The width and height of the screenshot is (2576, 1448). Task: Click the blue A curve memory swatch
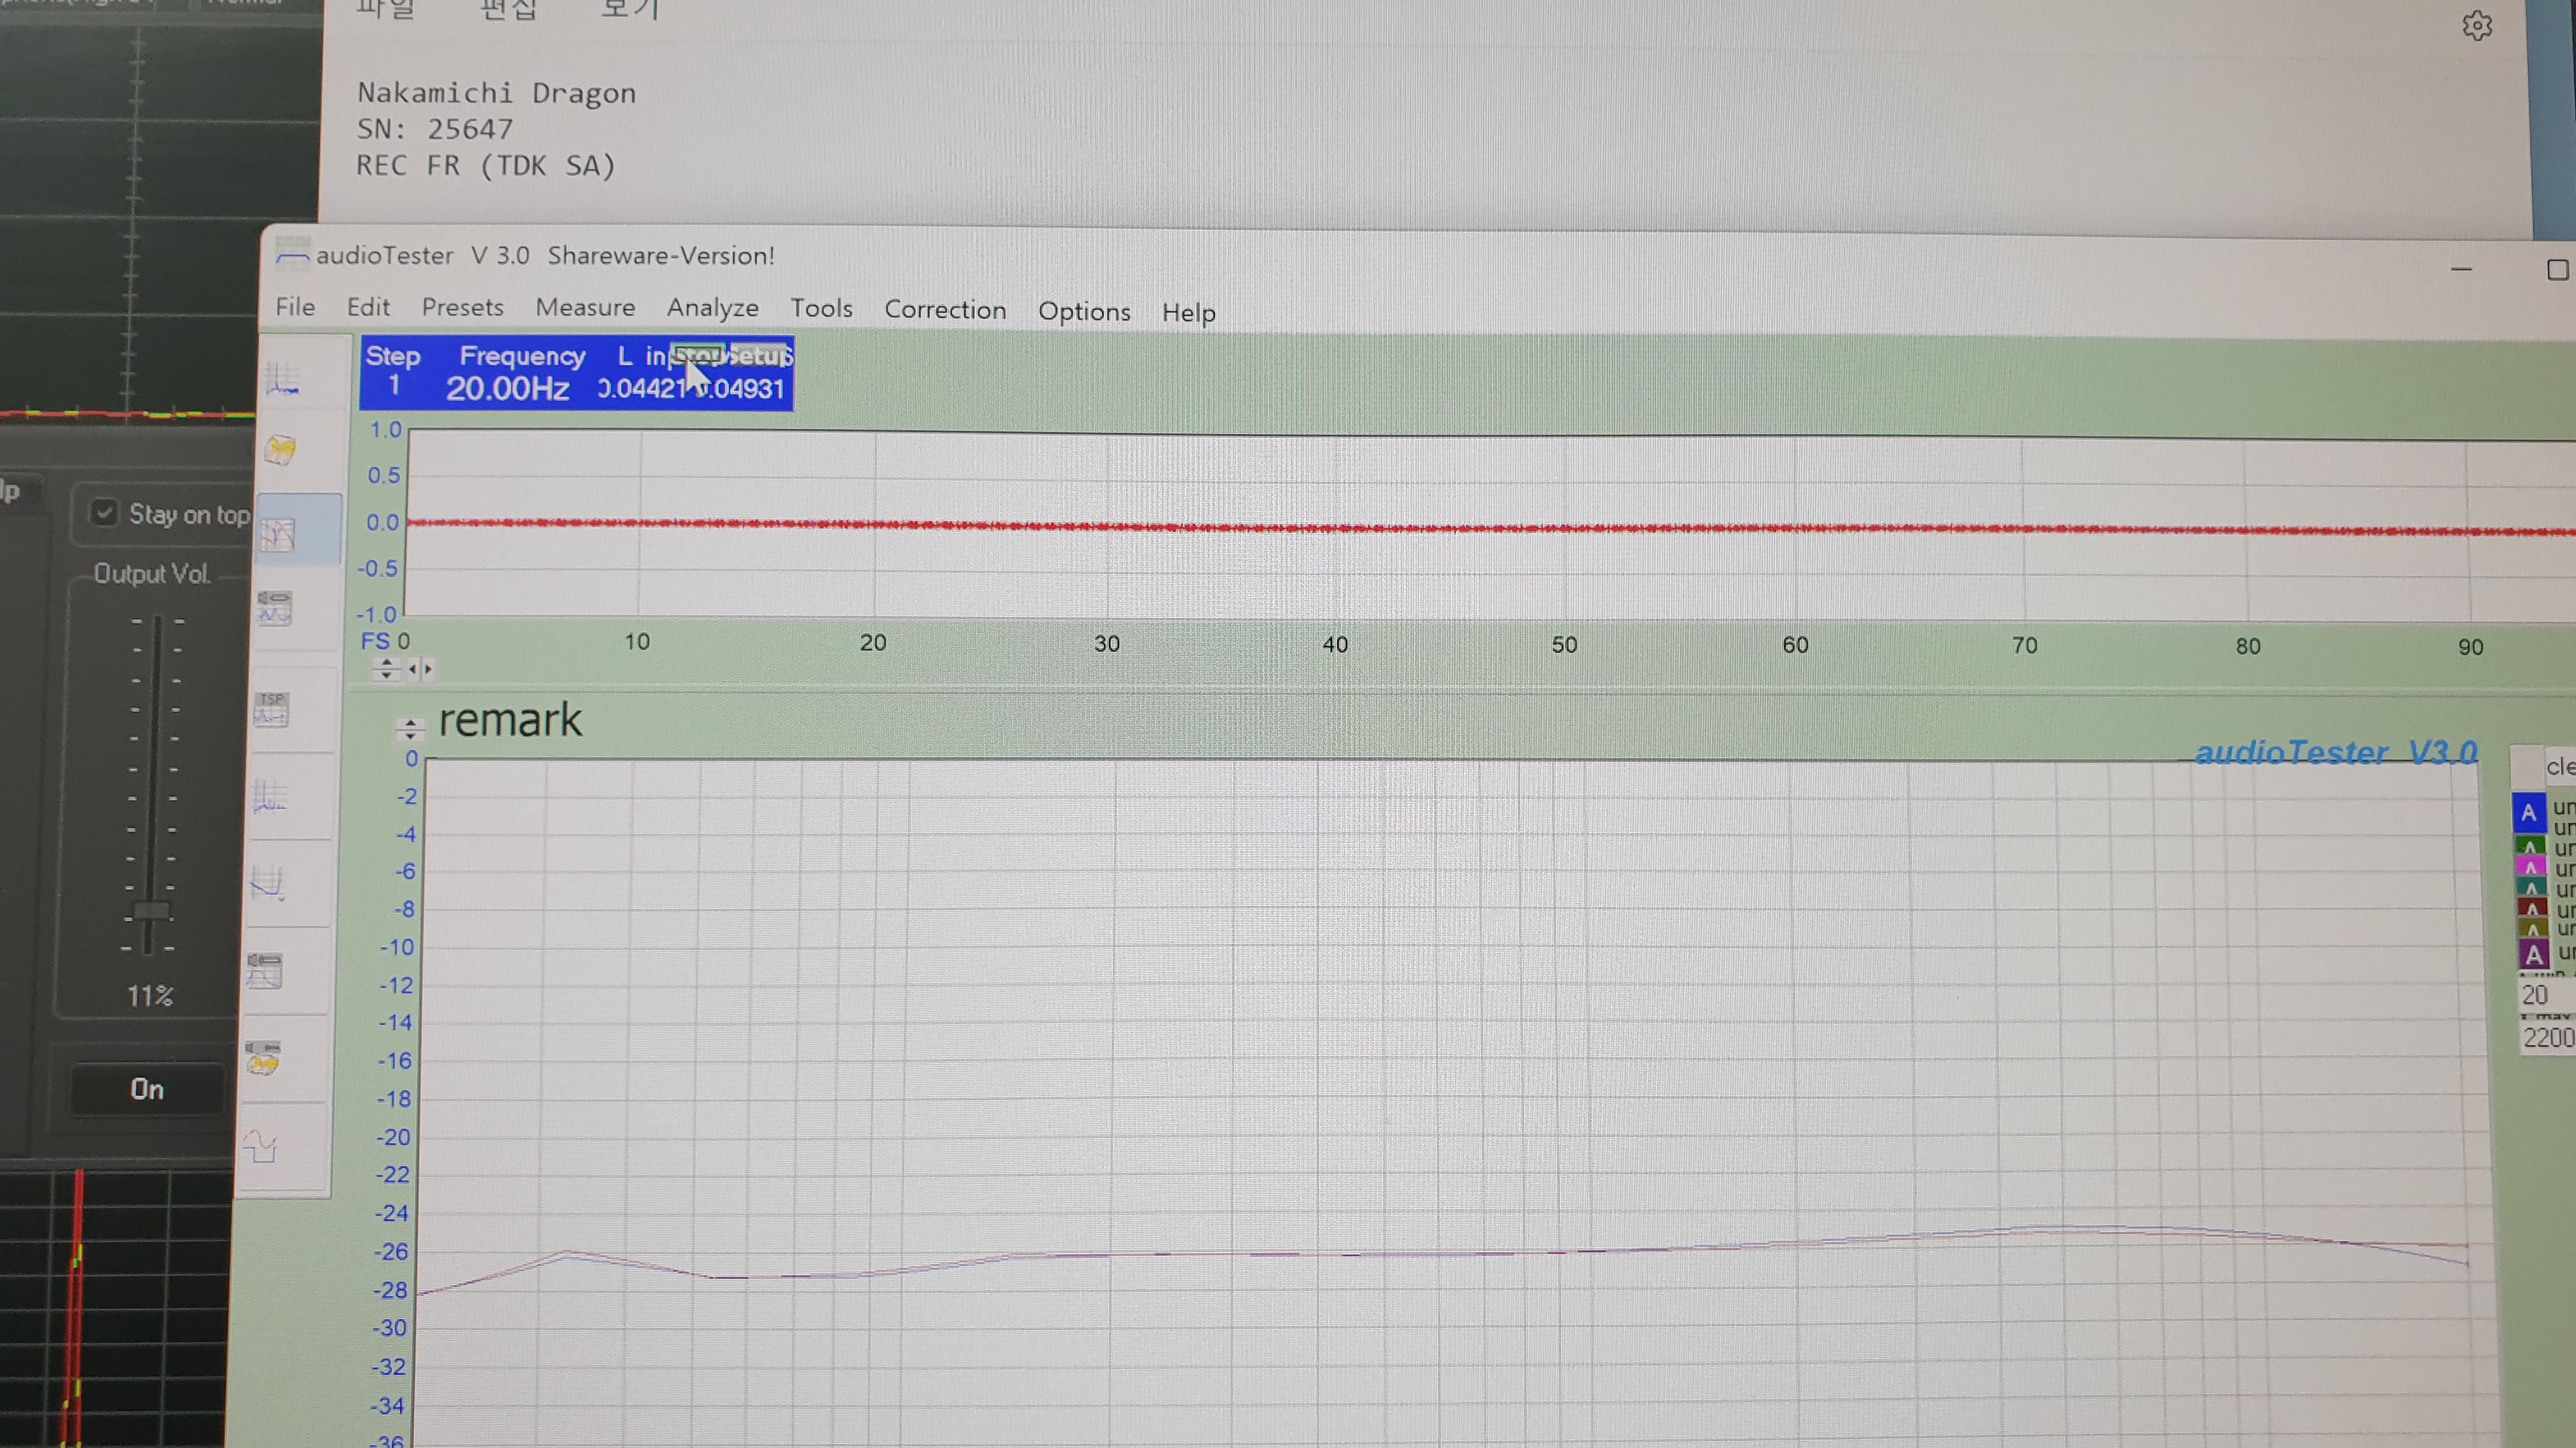pyautogui.click(x=2528, y=813)
